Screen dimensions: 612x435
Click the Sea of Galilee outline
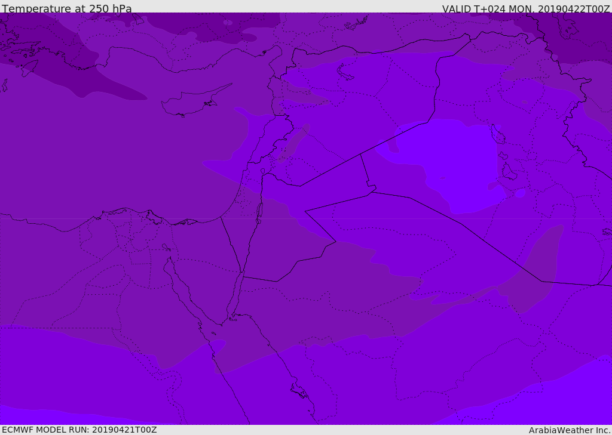click(x=262, y=171)
